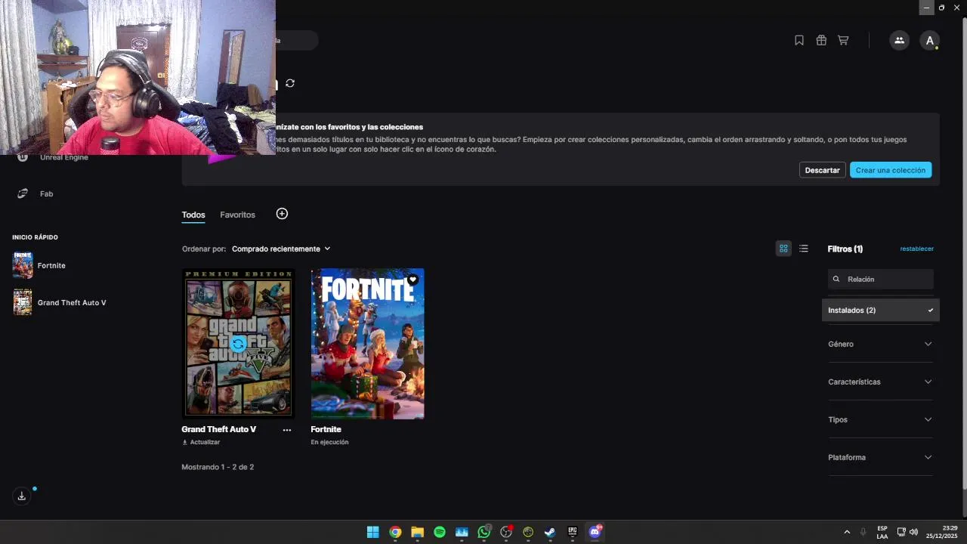Screen dimensions: 967x544
Task: Open the downloads icon in the sidebar
Action: coord(21,496)
